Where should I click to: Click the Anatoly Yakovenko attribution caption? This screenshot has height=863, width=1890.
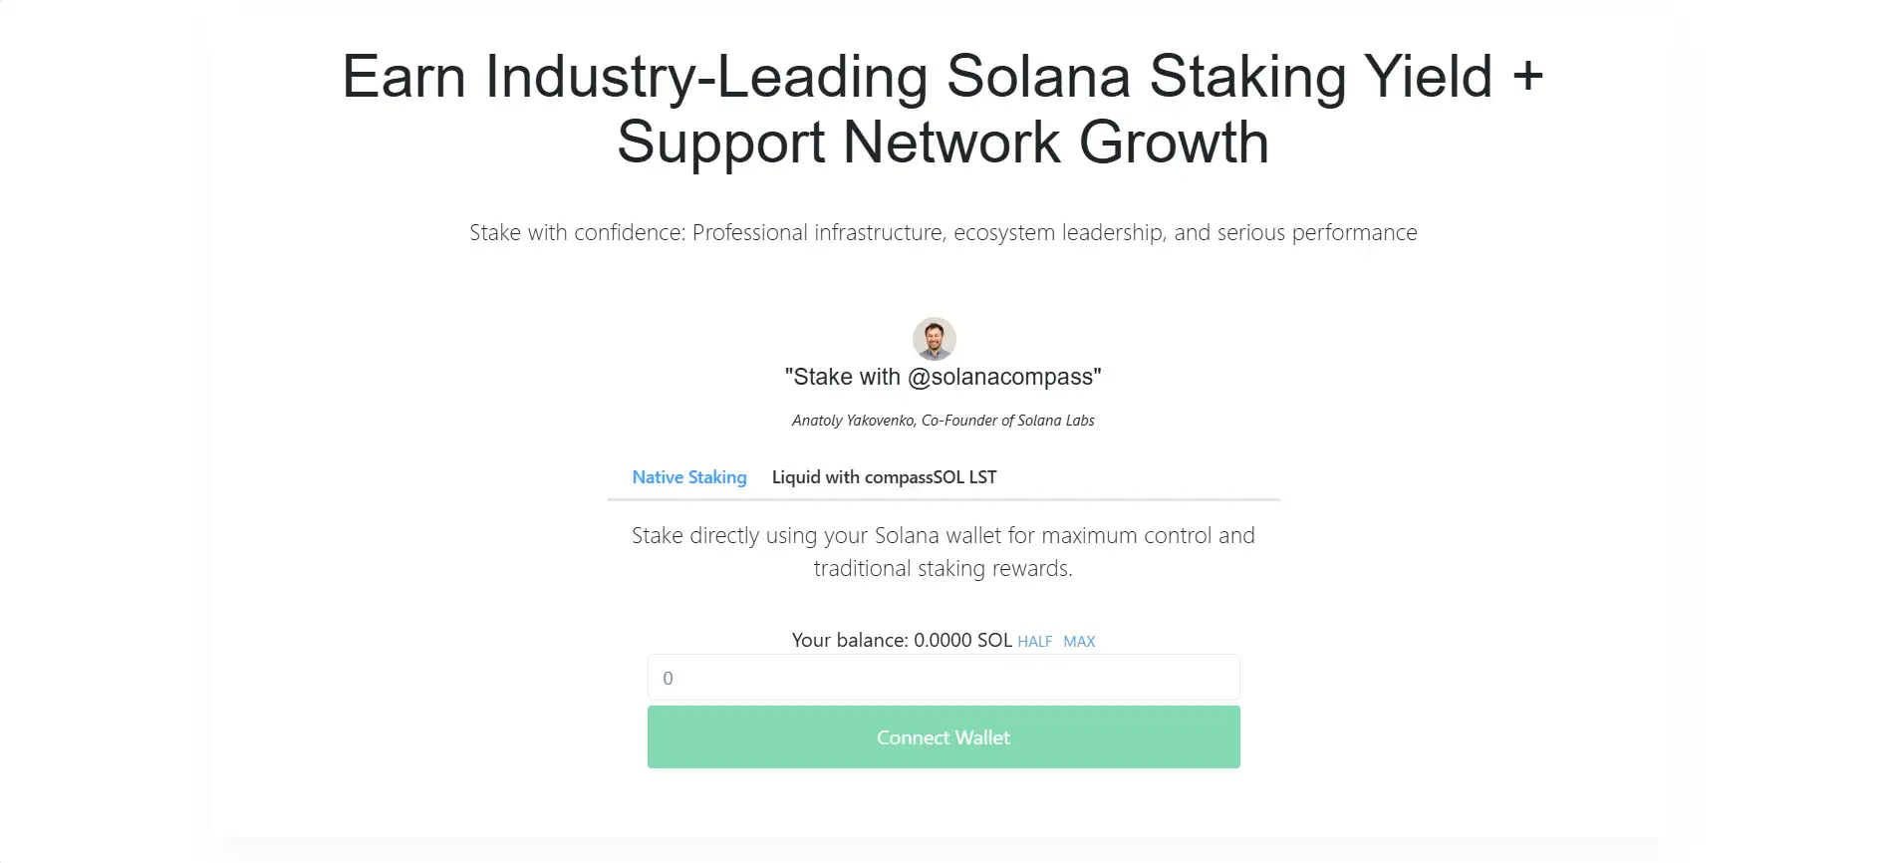tap(943, 421)
